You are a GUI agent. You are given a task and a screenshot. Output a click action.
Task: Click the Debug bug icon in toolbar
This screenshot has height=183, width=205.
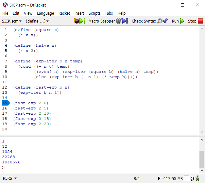pyautogui.click(x=79, y=21)
